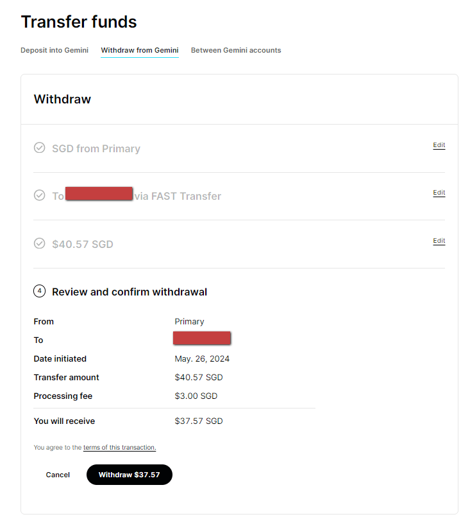470x519 pixels.
Task: Cancel the withdrawal
Action: (58, 475)
